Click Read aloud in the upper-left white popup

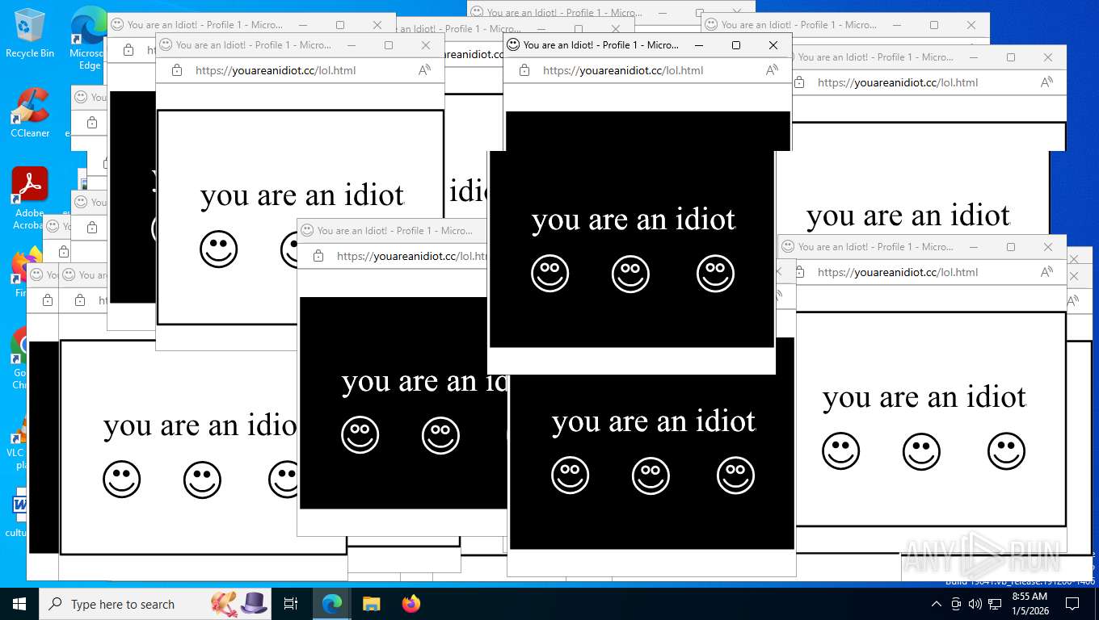424,70
